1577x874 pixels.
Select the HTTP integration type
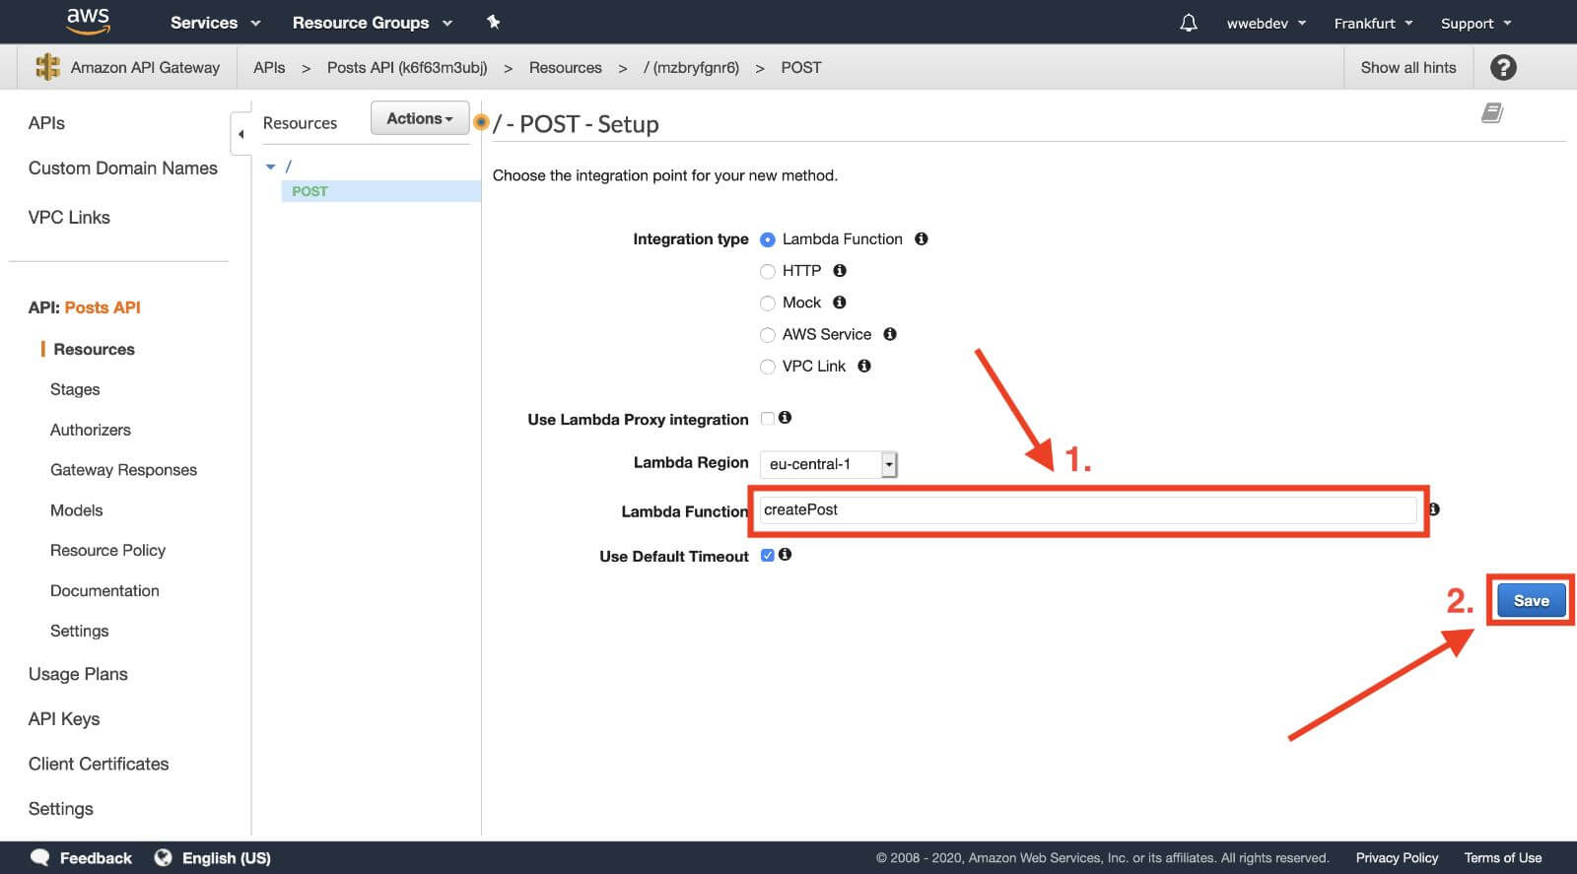pyautogui.click(x=768, y=271)
